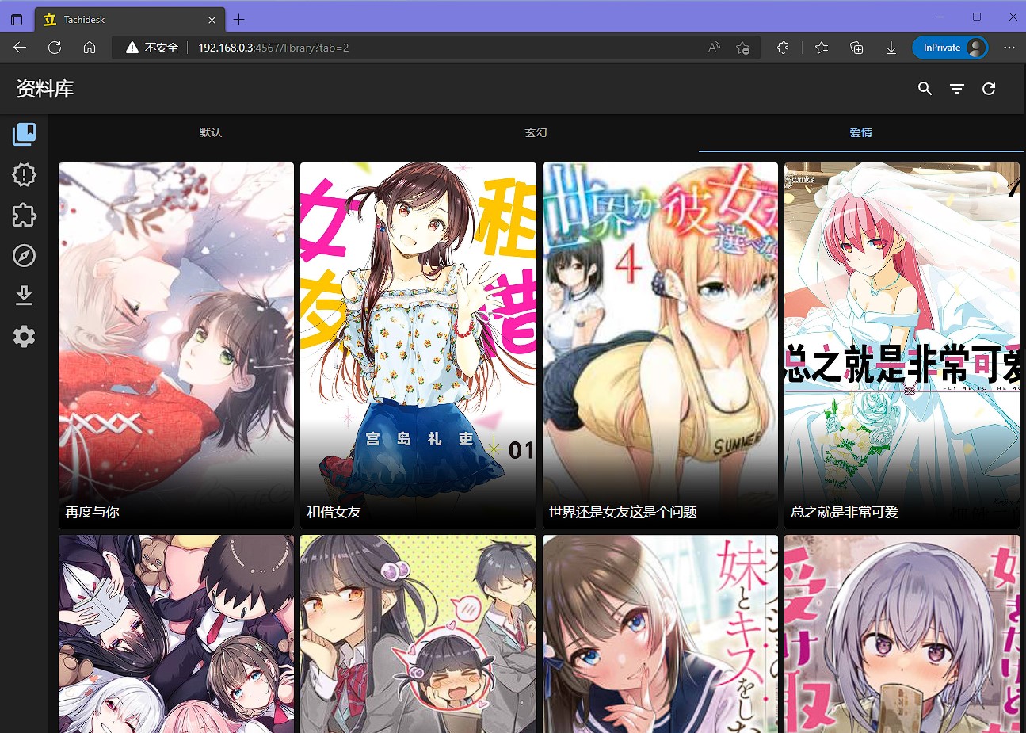Image resolution: width=1026 pixels, height=733 pixels.
Task: Go to browser home page
Action: (x=90, y=48)
